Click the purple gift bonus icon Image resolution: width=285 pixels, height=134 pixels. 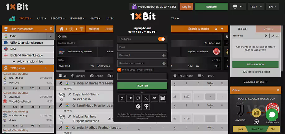pos(134,7)
